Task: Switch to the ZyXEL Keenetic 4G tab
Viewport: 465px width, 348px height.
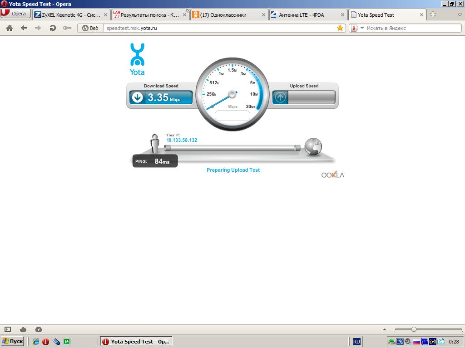Action: coord(71,15)
